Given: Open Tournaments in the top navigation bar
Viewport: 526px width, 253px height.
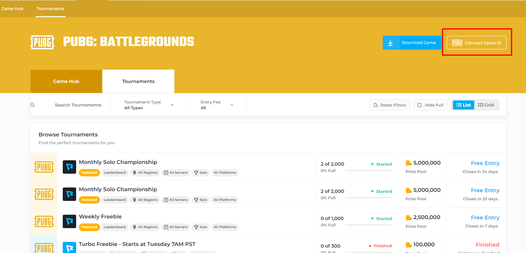Looking at the screenshot, I should click(50, 8).
